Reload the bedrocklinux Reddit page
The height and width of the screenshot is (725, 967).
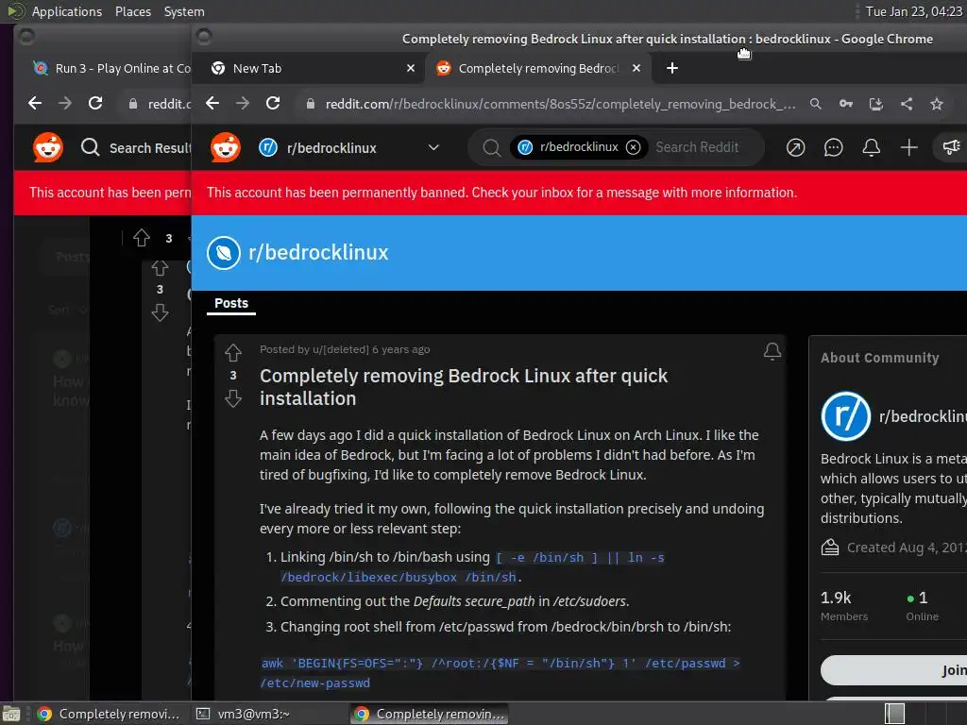(x=273, y=104)
